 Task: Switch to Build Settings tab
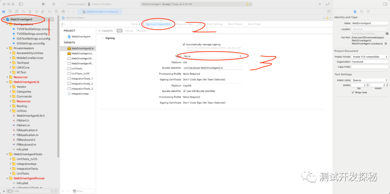(x=215, y=24)
